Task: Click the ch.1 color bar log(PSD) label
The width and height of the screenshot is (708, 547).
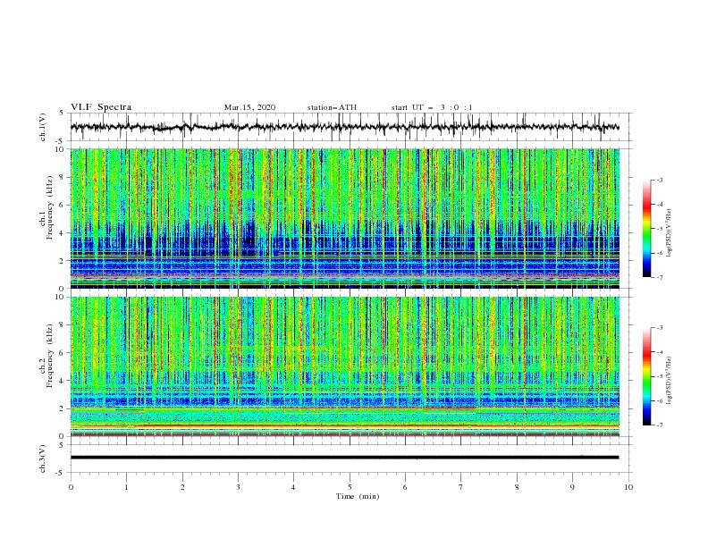Action: click(x=670, y=233)
